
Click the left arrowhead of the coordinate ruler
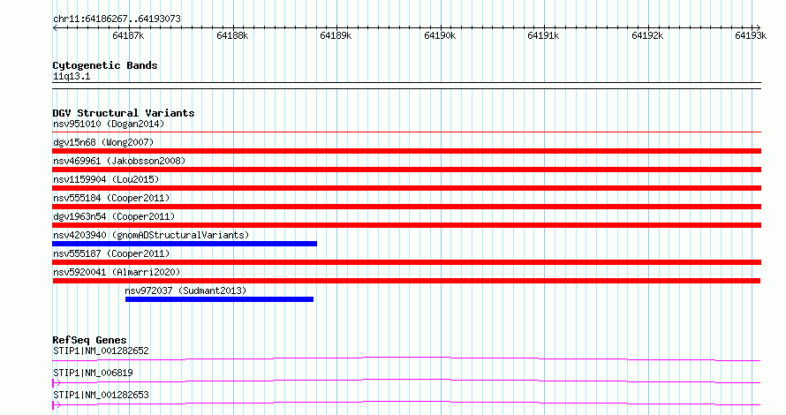click(x=55, y=28)
